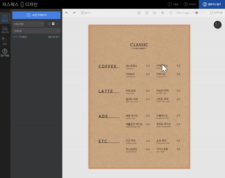
Task: Select the 애플망고 에이드 Apple Mango Ade item
Action: coord(134,125)
